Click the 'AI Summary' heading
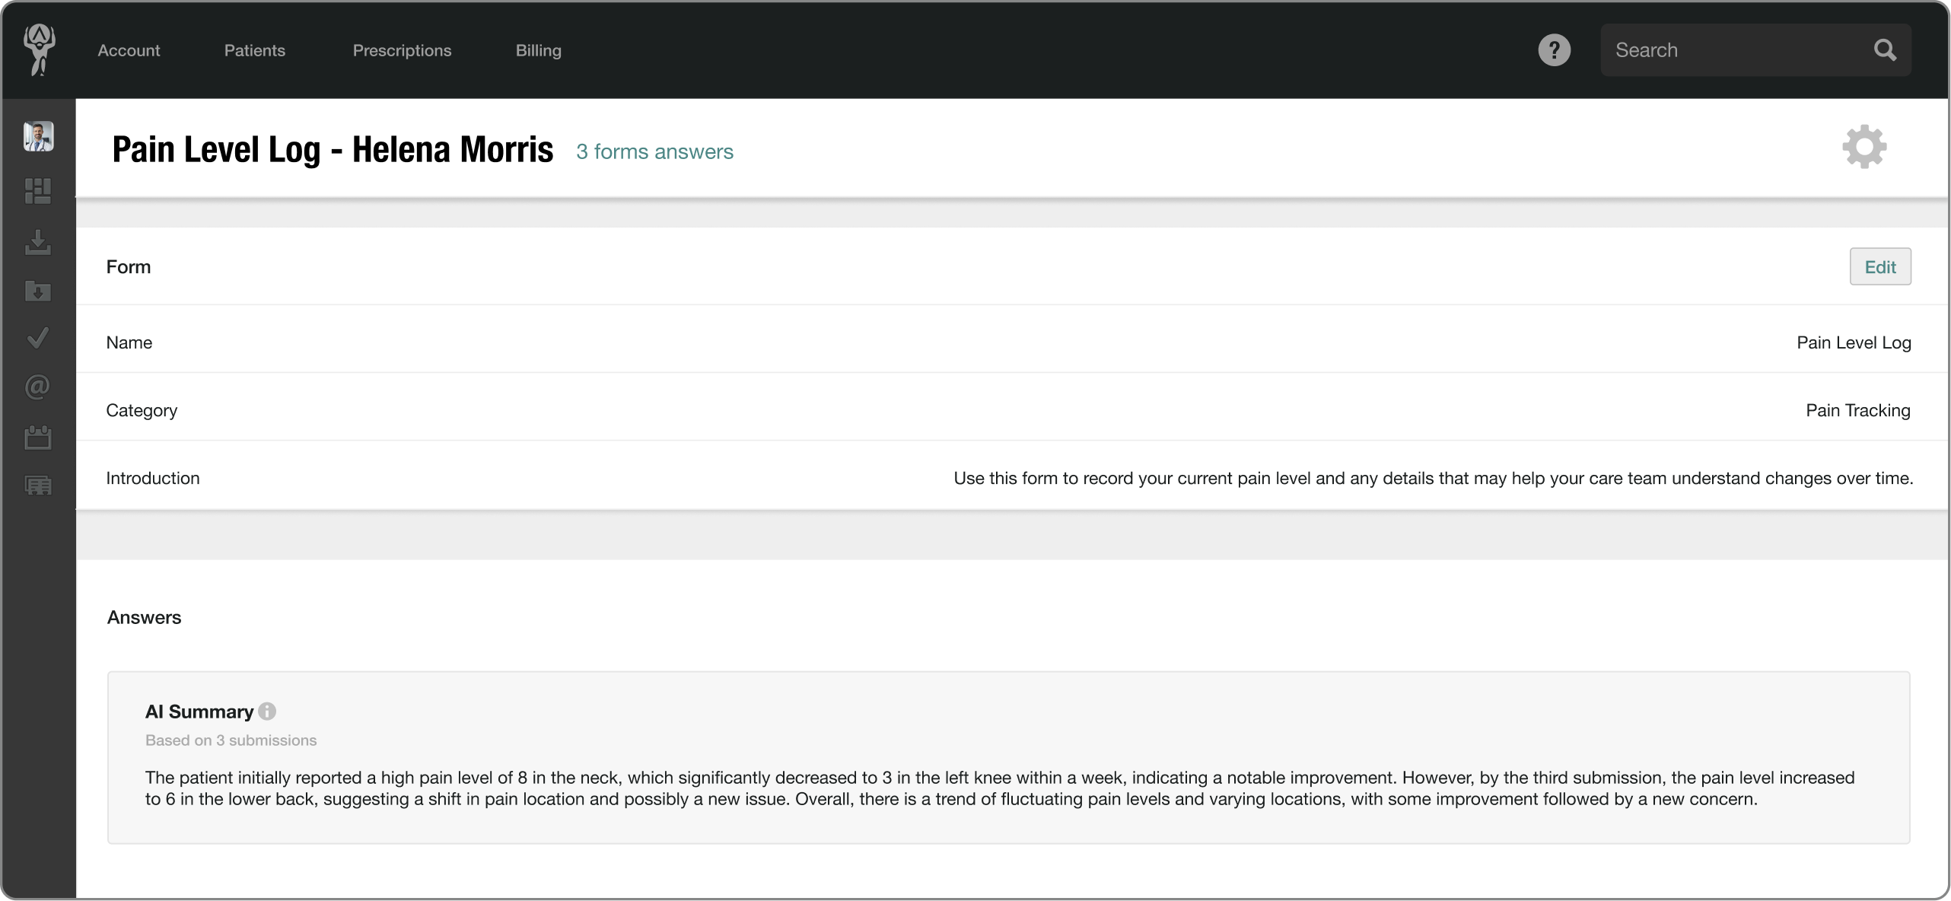Image resolution: width=1951 pixels, height=901 pixels. [x=199, y=712]
